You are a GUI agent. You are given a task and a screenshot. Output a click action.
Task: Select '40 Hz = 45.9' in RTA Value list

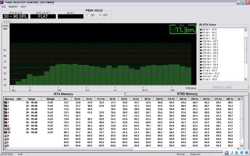coord(208,30)
